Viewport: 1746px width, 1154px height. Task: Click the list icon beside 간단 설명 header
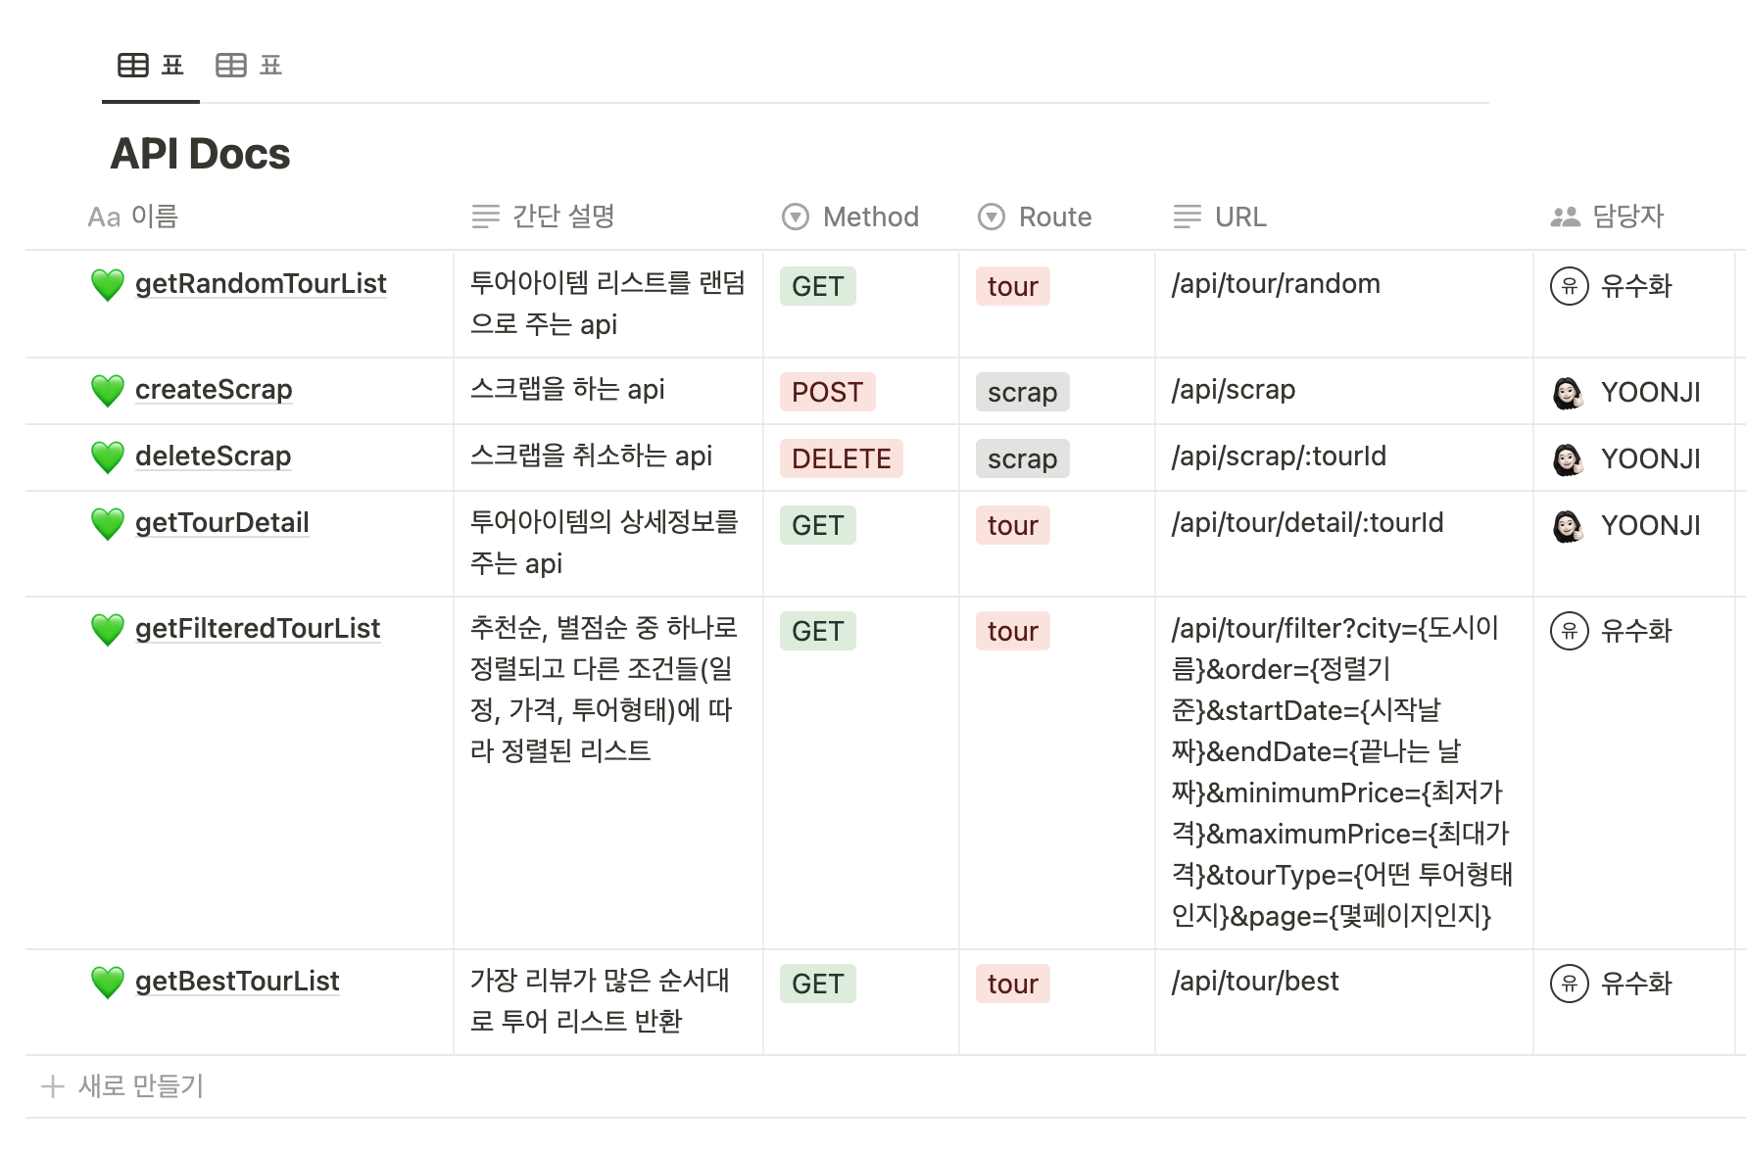[x=485, y=216]
